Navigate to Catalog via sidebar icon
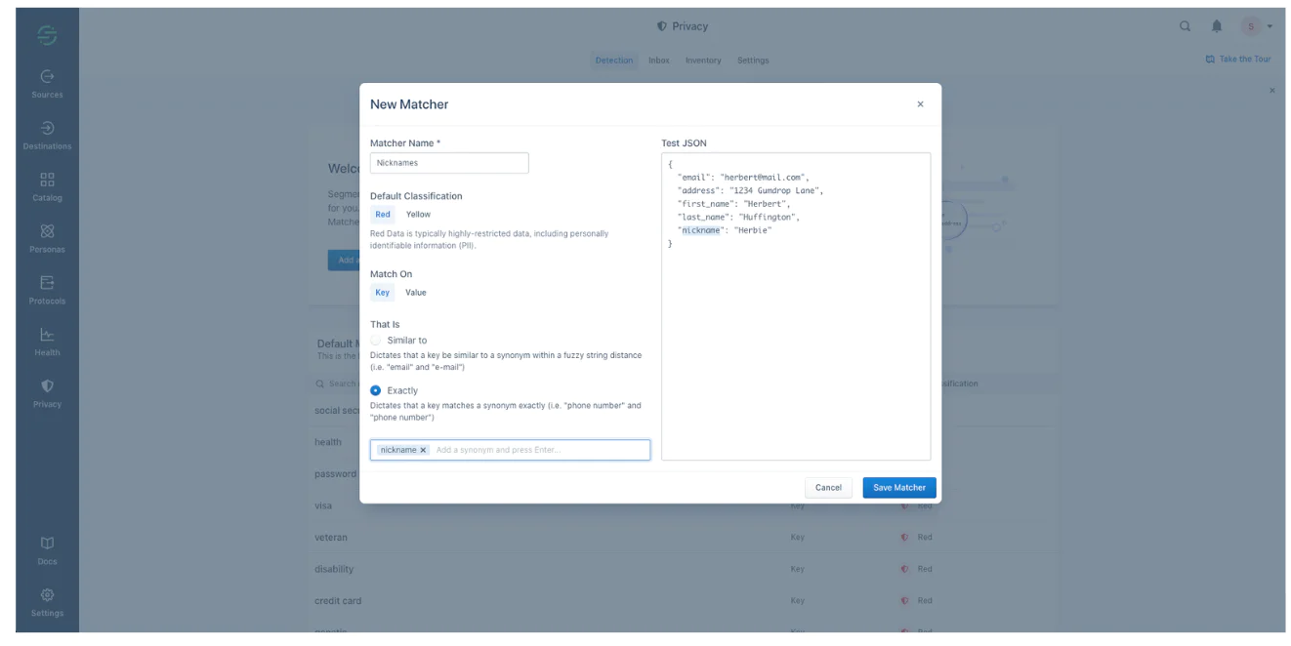The image size is (1291, 646). (x=46, y=190)
